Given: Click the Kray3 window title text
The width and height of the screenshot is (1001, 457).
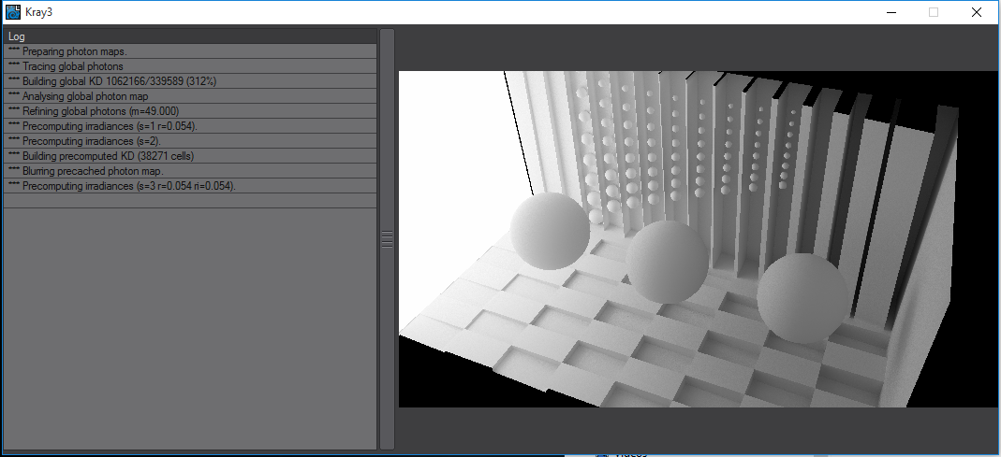Looking at the screenshot, I should click(39, 12).
